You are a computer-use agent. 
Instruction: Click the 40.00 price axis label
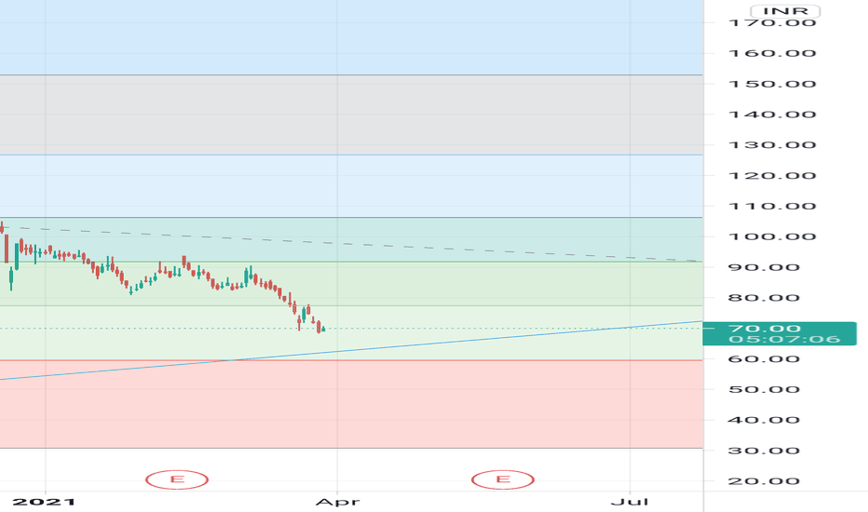tap(764, 420)
